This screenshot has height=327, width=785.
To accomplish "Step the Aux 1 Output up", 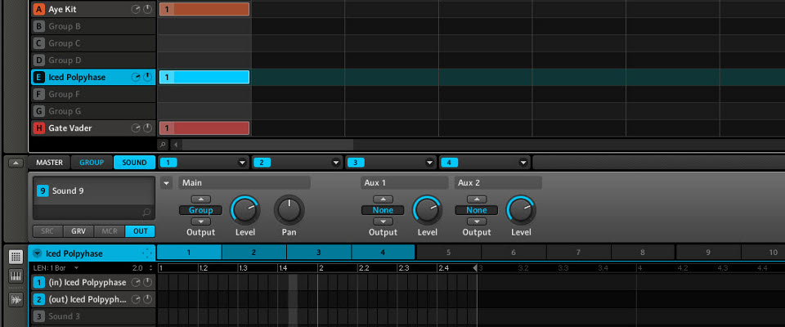I will point(383,199).
